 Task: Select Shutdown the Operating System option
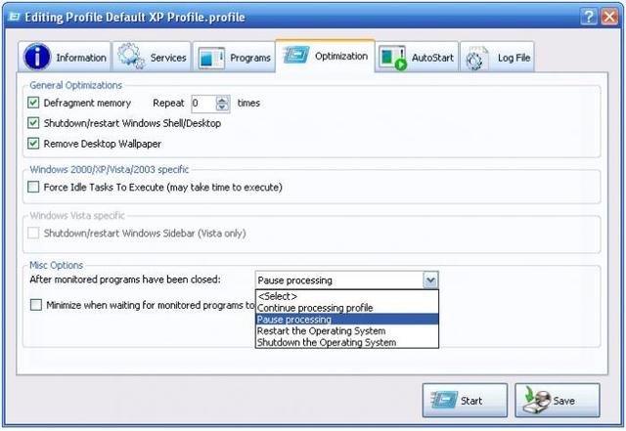coord(346,342)
